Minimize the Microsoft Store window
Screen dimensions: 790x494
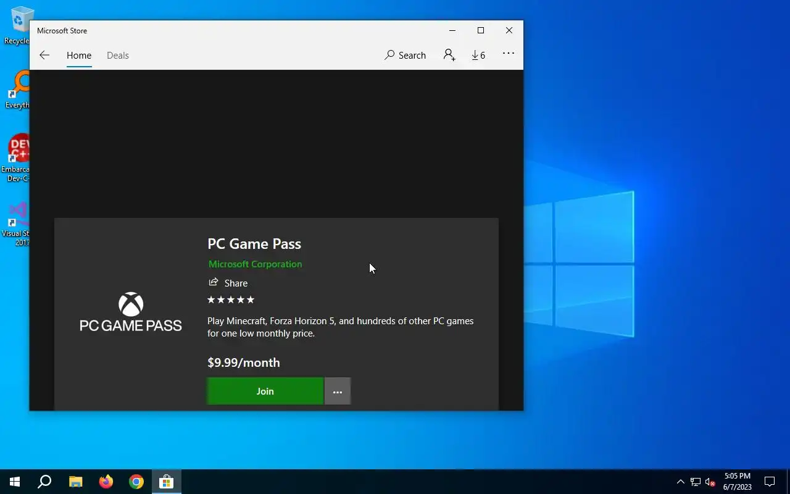point(452,30)
